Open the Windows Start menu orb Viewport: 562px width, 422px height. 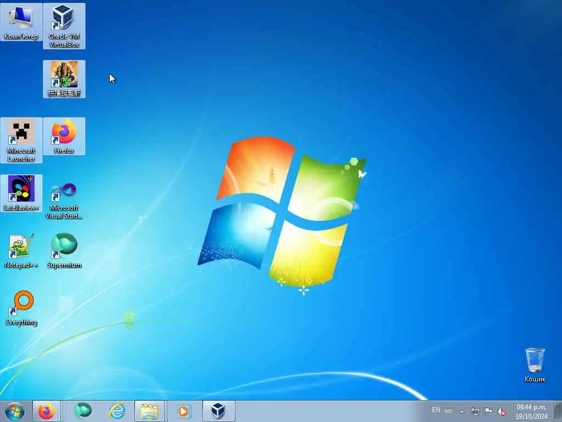click(15, 411)
